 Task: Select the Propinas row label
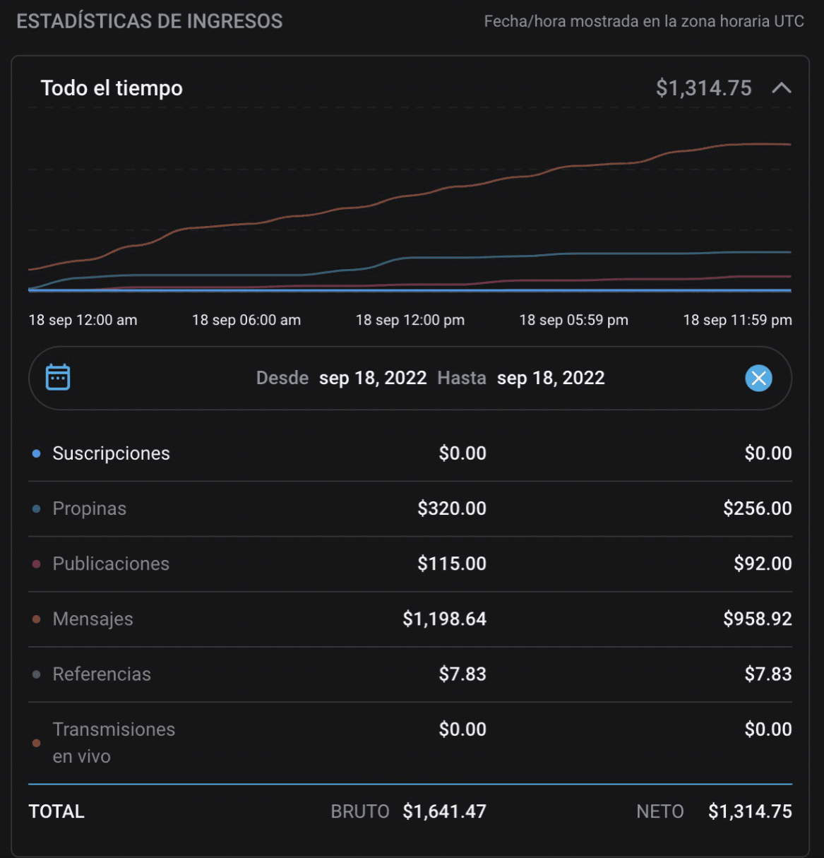click(x=89, y=508)
